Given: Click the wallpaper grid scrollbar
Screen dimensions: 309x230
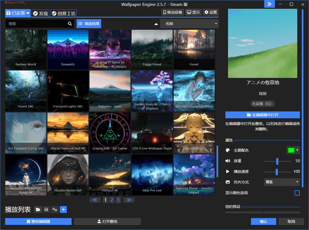Looking at the screenshot, I should (x=217, y=161).
